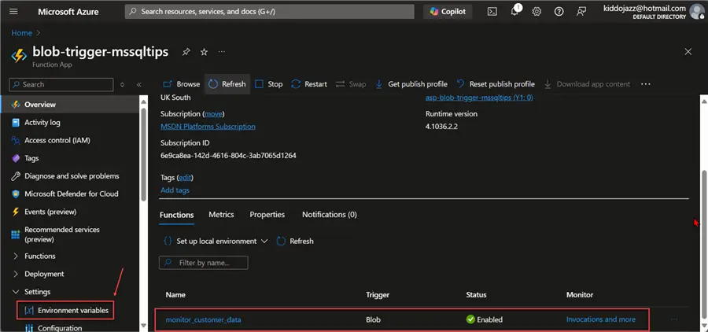Close the Function App blade
Image resolution: width=708 pixels, height=332 pixels.
click(x=688, y=51)
